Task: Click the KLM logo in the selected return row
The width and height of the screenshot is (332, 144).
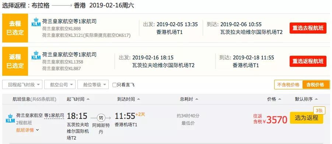Action: pyautogui.click(x=36, y=55)
